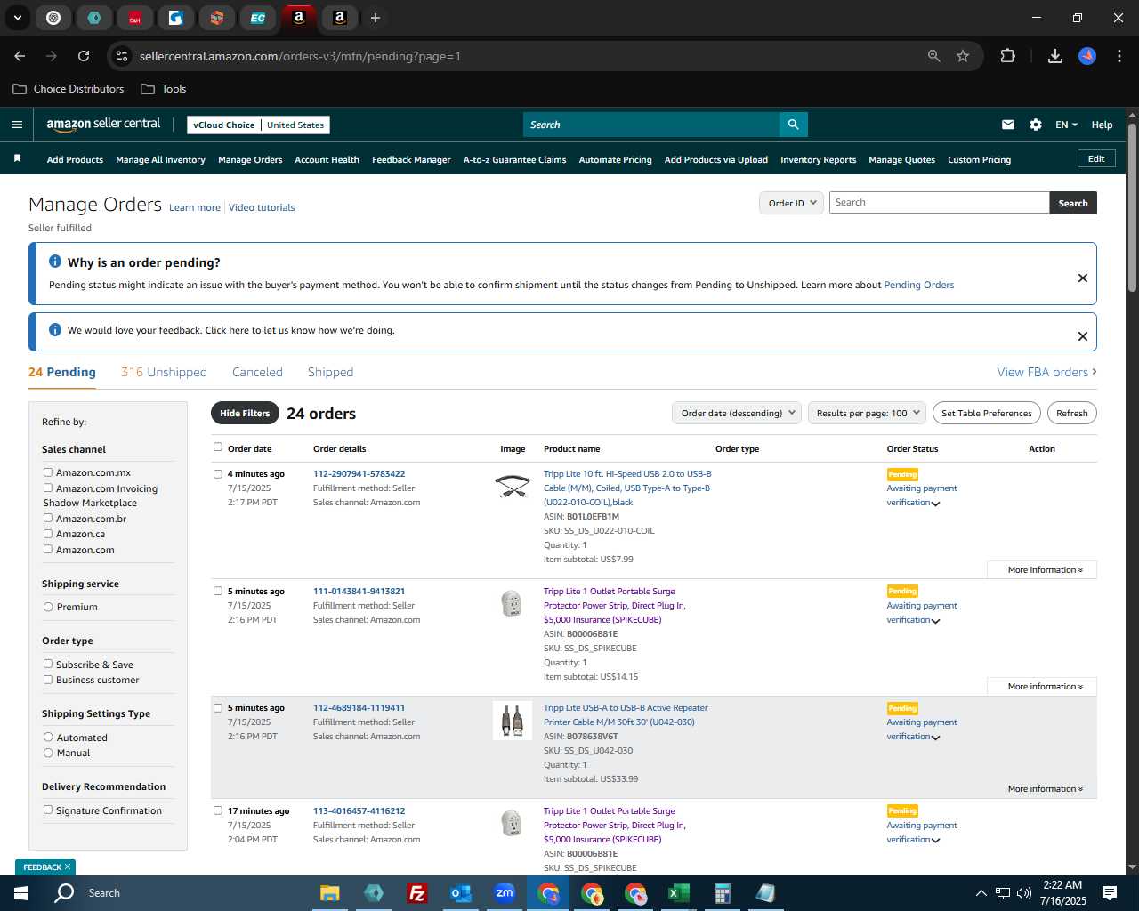Open the browser tab search dropdown
The height and width of the screenshot is (911, 1139).
[17, 18]
